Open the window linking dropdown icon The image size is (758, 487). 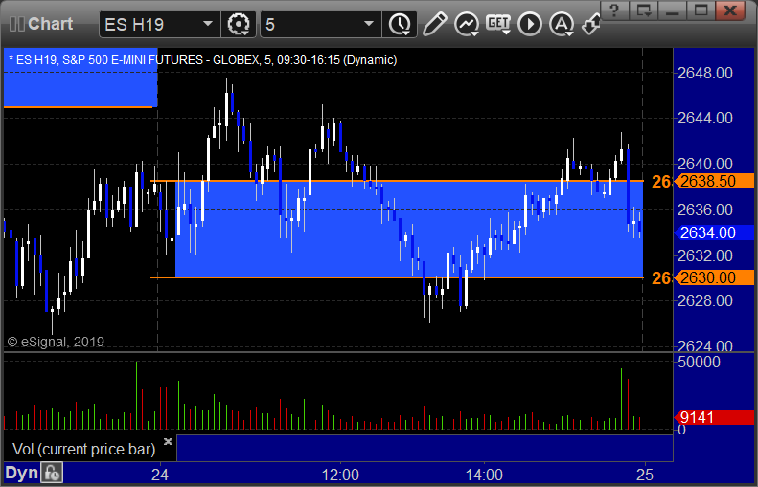pos(643,10)
